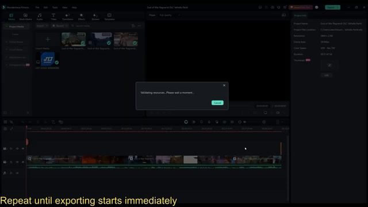Lock the upper video track
Image resolution: width=368 pixels, height=207 pixels.
tap(11, 148)
